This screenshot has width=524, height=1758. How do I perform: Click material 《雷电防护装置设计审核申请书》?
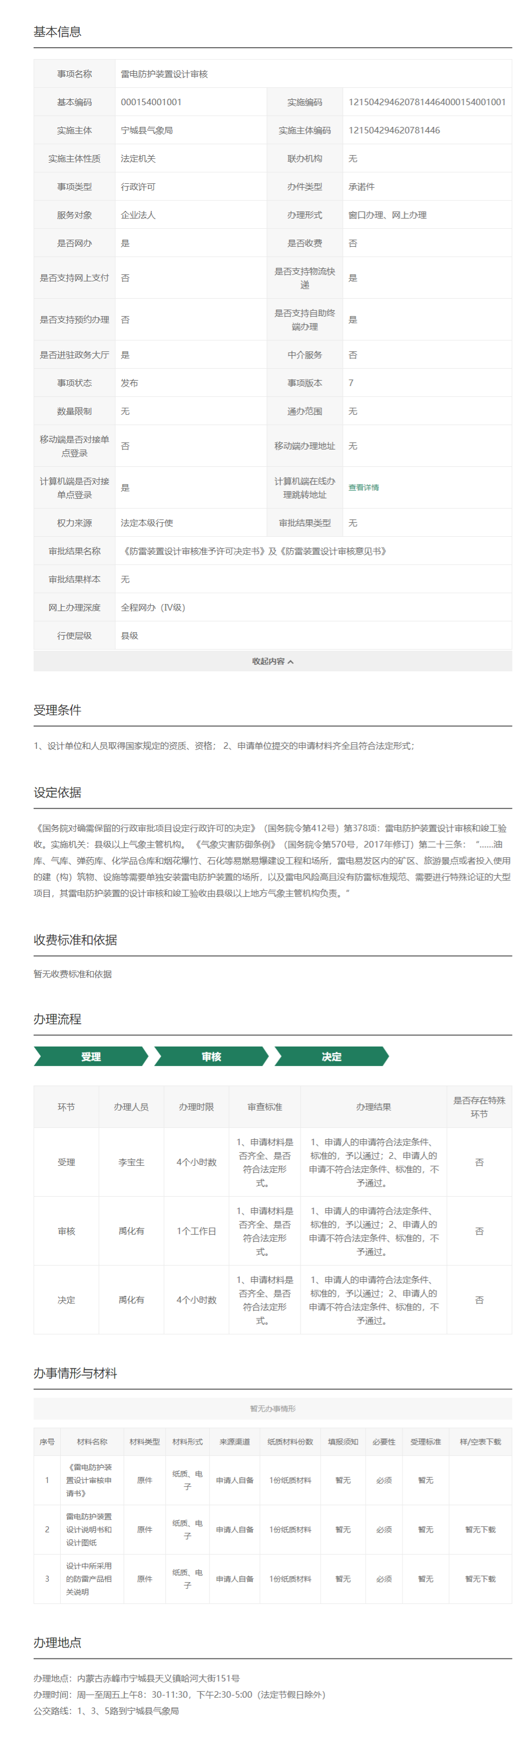pyautogui.click(x=89, y=1480)
